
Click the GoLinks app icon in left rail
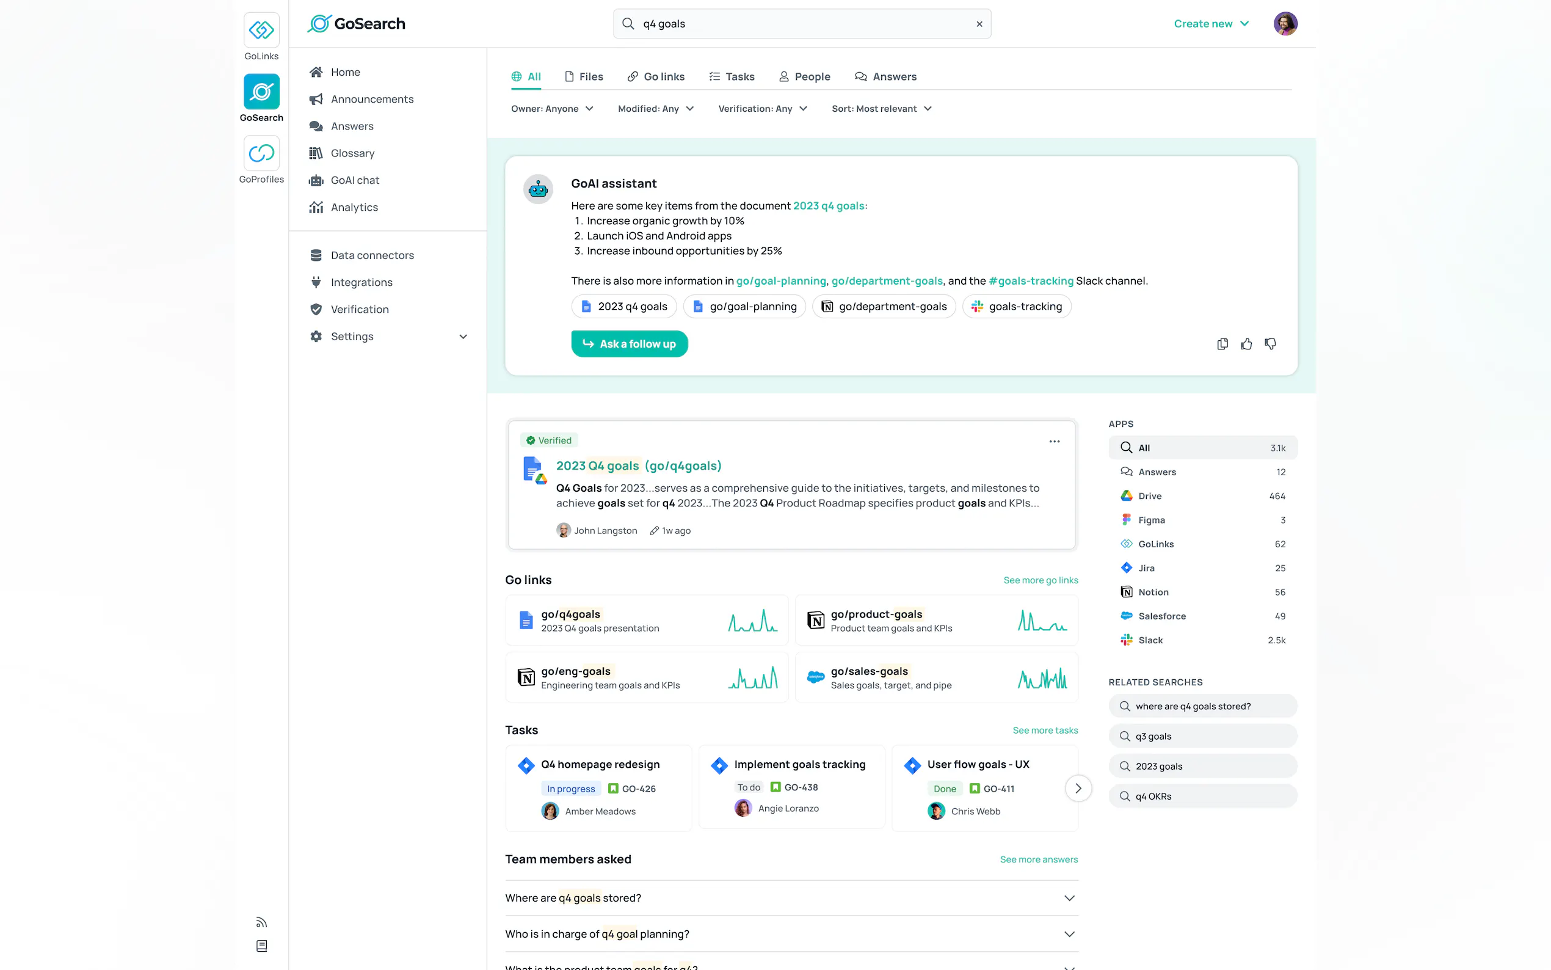click(261, 30)
